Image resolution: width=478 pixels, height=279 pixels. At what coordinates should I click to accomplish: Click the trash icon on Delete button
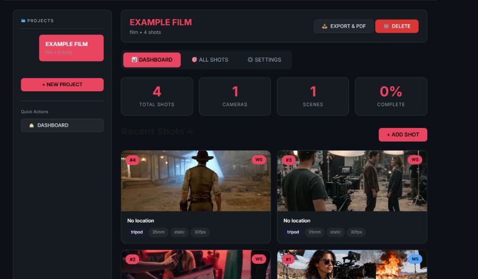coord(386,26)
